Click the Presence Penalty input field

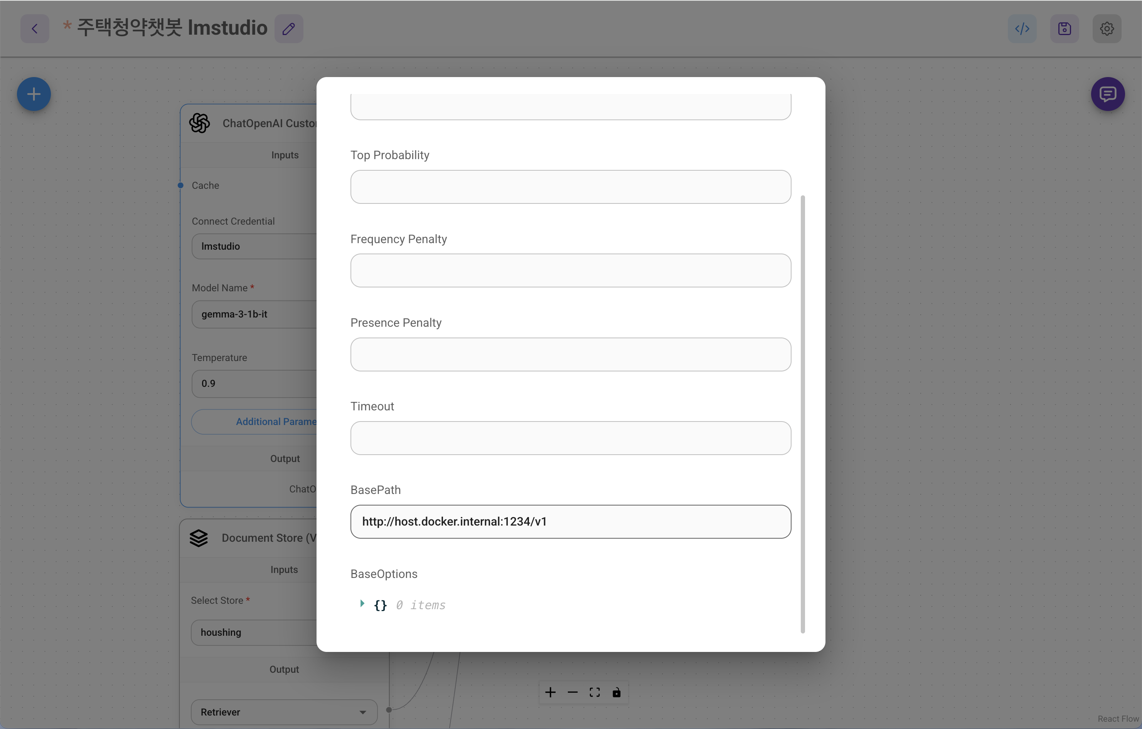(571, 354)
